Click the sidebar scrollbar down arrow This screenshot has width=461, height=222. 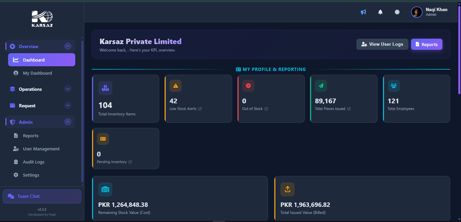pos(82,185)
